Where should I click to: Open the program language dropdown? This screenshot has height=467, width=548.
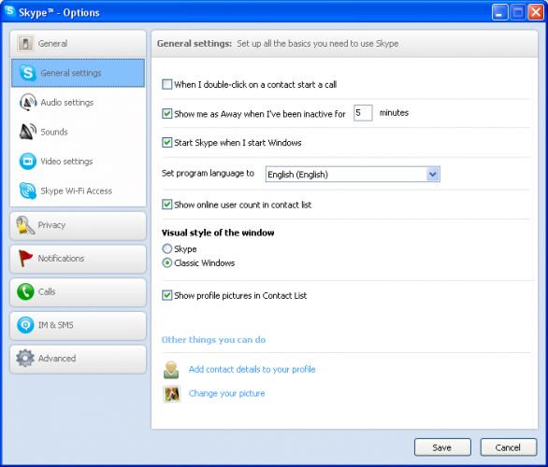coord(353,174)
